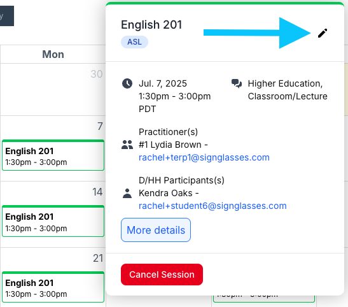The height and width of the screenshot is (307, 348).
Task: Click the dark button at top left
Action: pos(6,16)
